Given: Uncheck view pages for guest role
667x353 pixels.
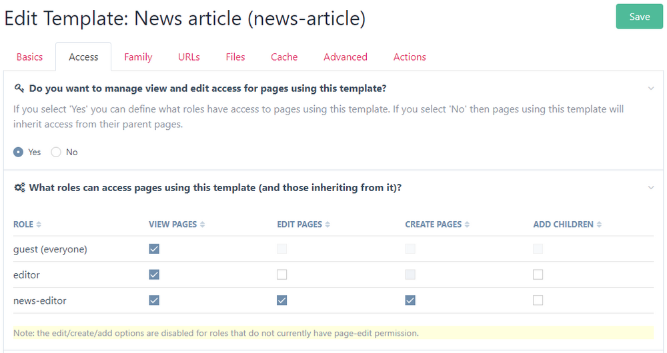Looking at the screenshot, I should [x=154, y=249].
